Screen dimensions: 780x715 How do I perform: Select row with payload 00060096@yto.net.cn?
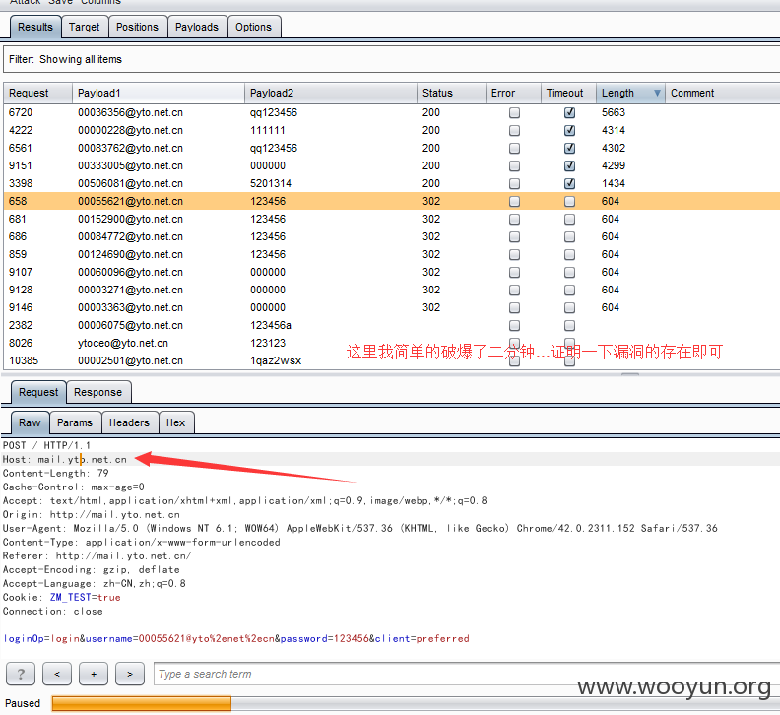coord(392,272)
